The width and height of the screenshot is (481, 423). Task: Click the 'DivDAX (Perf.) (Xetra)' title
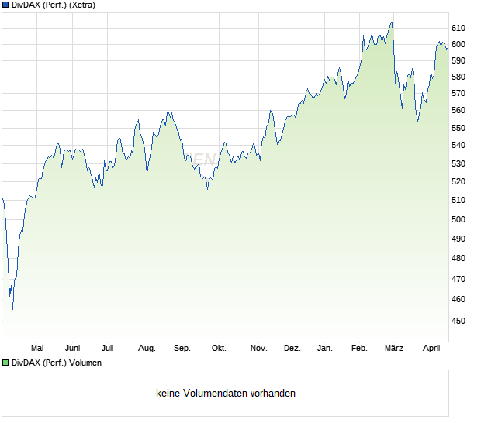[54, 5]
